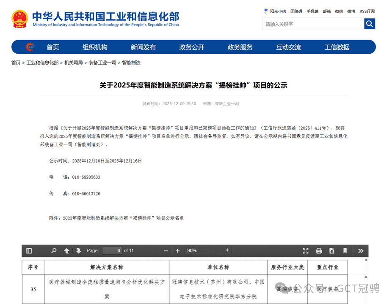Open 首页 in main navigation

click(53, 47)
